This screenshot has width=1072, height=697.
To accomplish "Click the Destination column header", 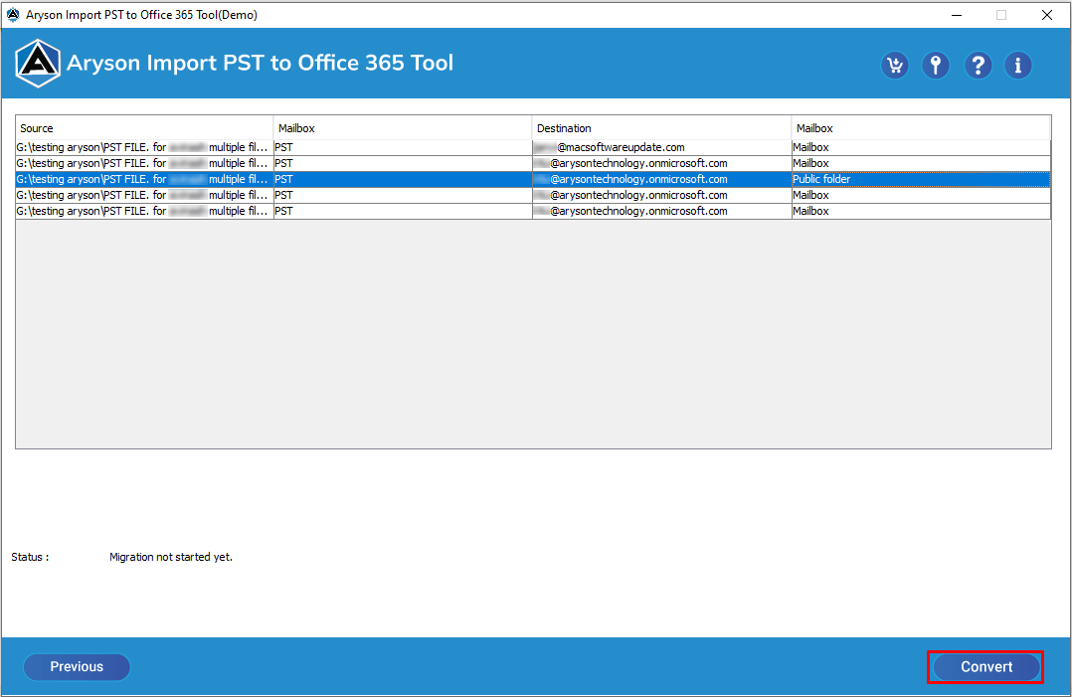I will pos(661,128).
